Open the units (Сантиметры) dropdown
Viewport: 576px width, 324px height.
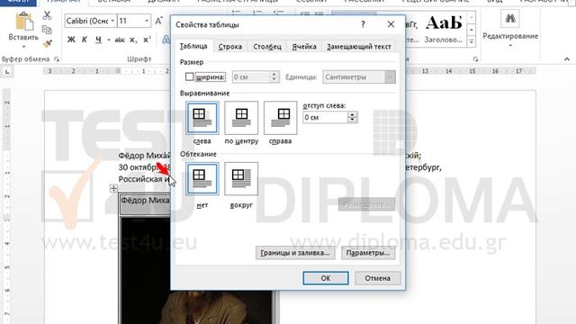tap(390, 76)
